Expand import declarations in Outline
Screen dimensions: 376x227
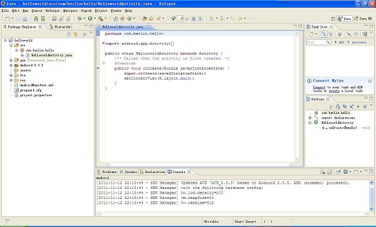point(310,118)
